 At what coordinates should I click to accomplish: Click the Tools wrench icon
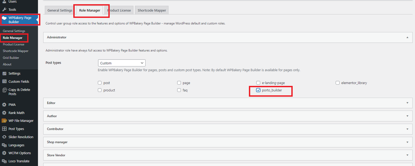point(4,10)
